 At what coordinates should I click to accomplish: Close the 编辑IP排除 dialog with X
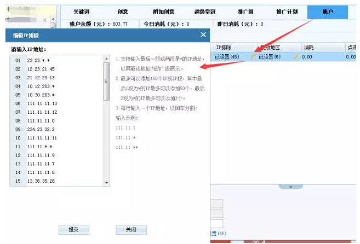tap(203, 34)
